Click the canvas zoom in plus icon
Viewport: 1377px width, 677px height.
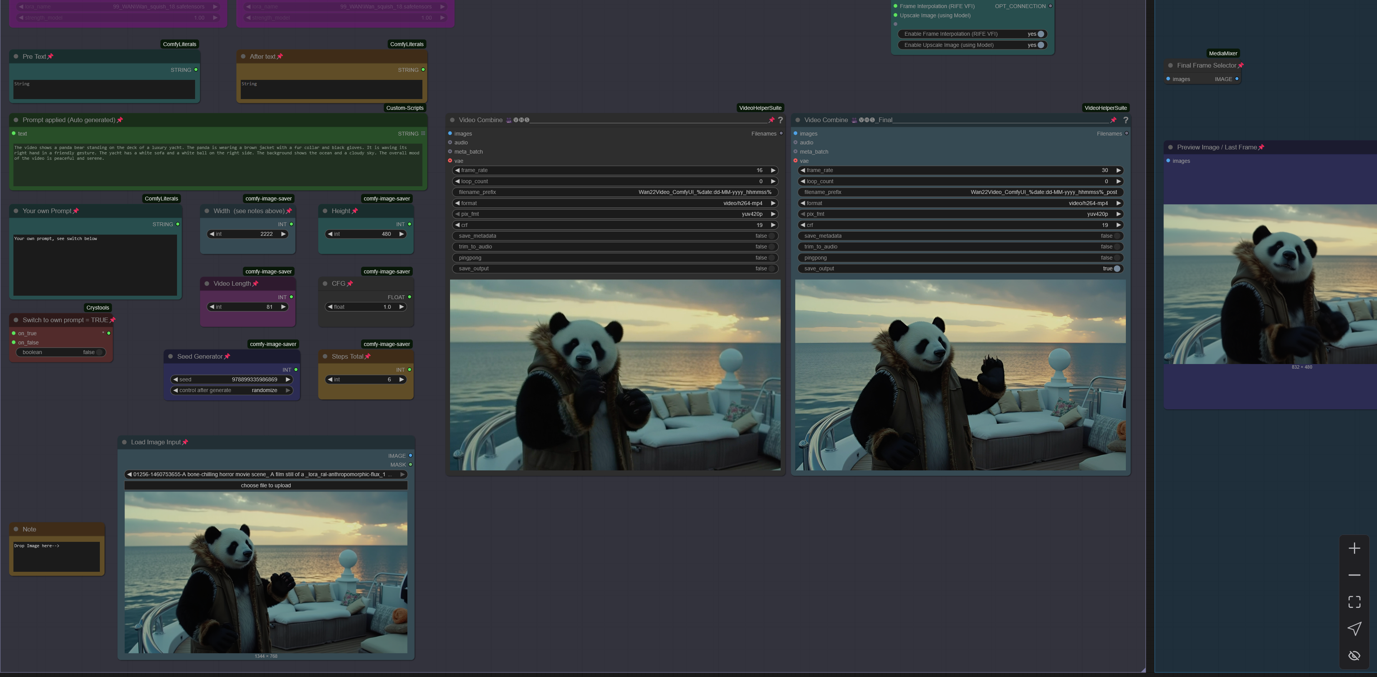tap(1354, 548)
